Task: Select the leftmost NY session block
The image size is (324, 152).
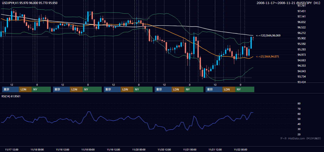Action: pyautogui.click(x=41, y=89)
